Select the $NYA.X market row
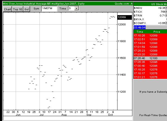This screenshot has width=167, height=121. [x=150, y=19]
